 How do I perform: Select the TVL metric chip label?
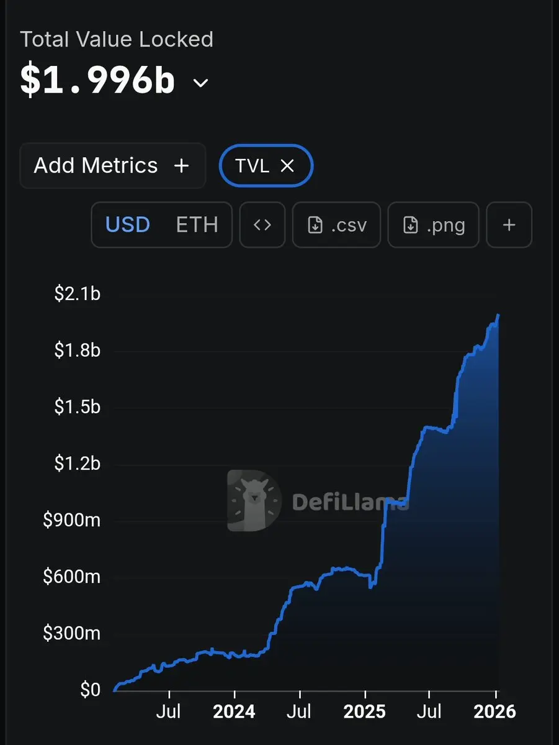pos(252,165)
